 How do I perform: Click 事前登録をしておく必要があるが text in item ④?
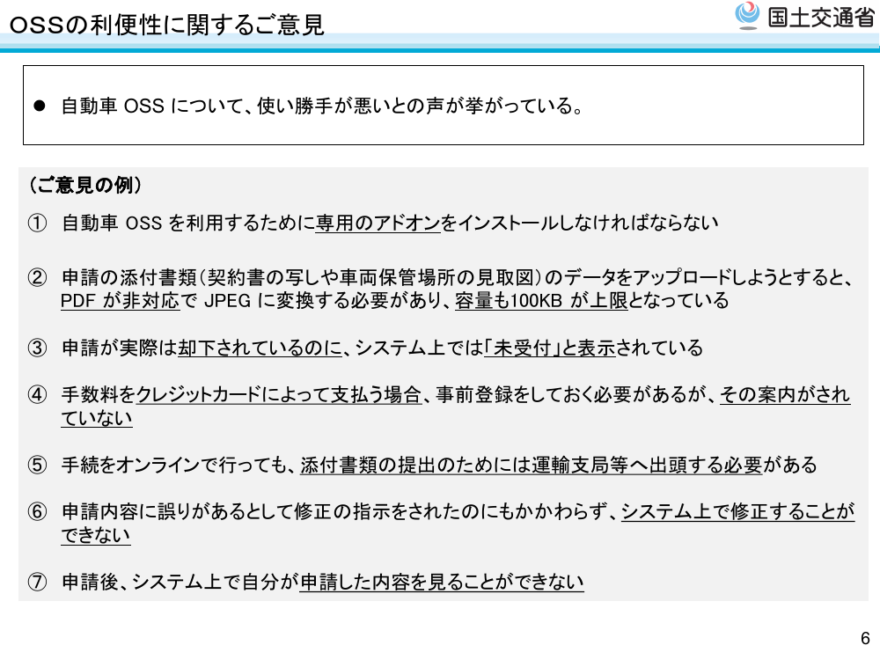[x=571, y=394]
